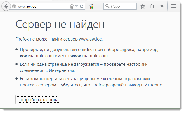Click the Попробовать снова button
The image size is (184, 113).
[x=38, y=100]
